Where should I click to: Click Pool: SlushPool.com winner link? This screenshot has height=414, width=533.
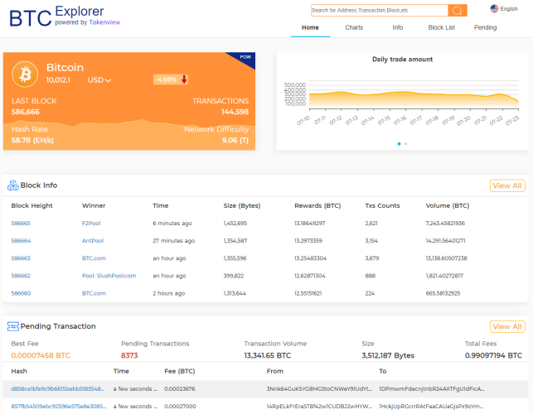click(x=109, y=276)
